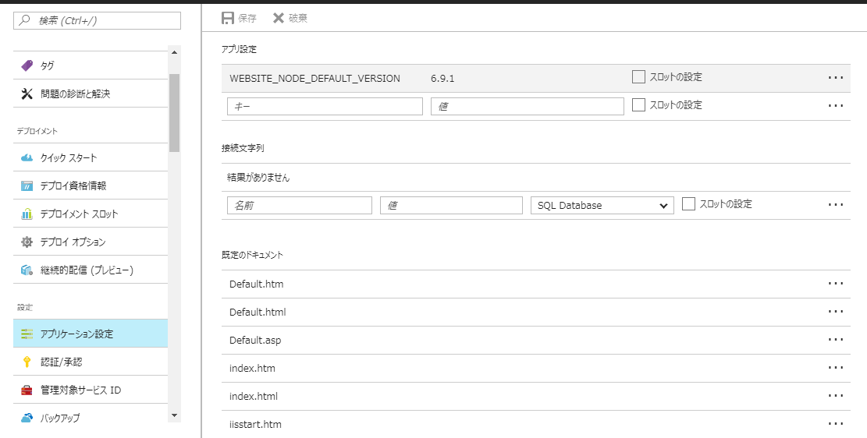Image resolution: width=867 pixels, height=438 pixels.
Task: Click the sidebar scrollbar thumb
Action: [x=175, y=113]
